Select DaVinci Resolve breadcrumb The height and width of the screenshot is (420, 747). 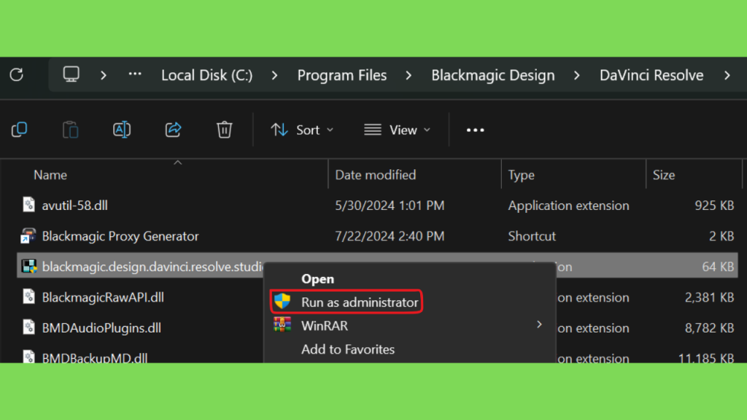coord(651,75)
